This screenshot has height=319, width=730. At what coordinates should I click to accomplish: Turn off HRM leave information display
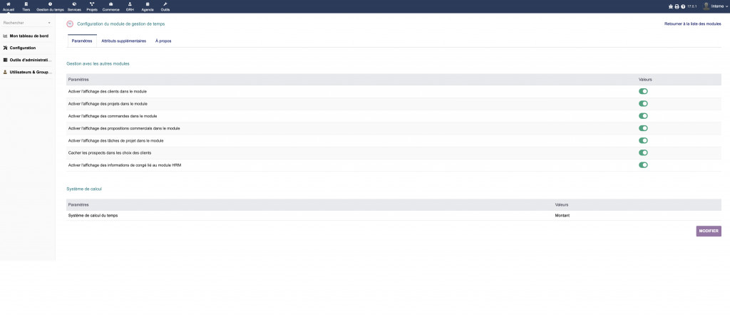[x=643, y=164]
